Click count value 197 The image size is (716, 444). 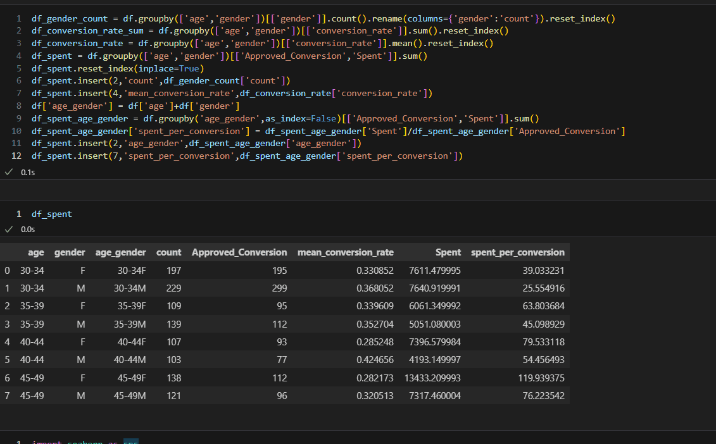173,271
